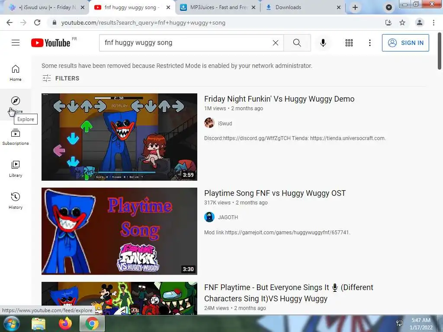This screenshot has height=332, width=443.
Task: Open Library in the sidebar
Action: tap(16, 169)
